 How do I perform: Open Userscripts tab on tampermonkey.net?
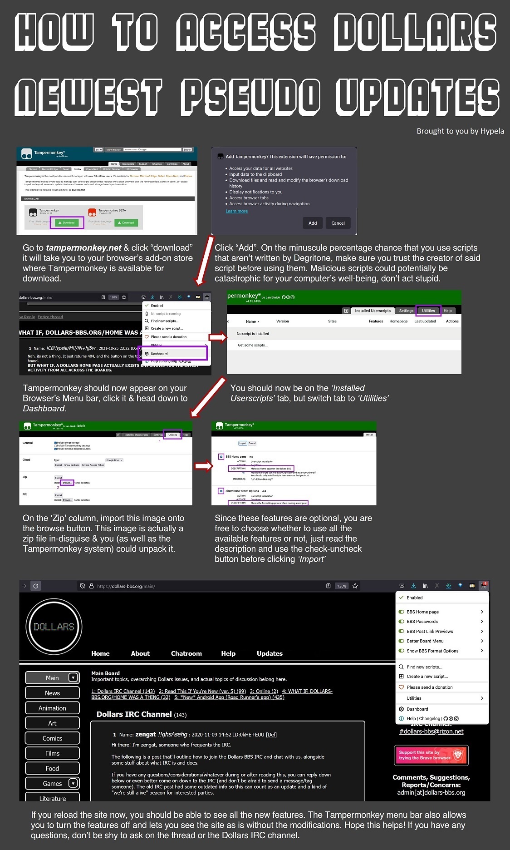128,164
